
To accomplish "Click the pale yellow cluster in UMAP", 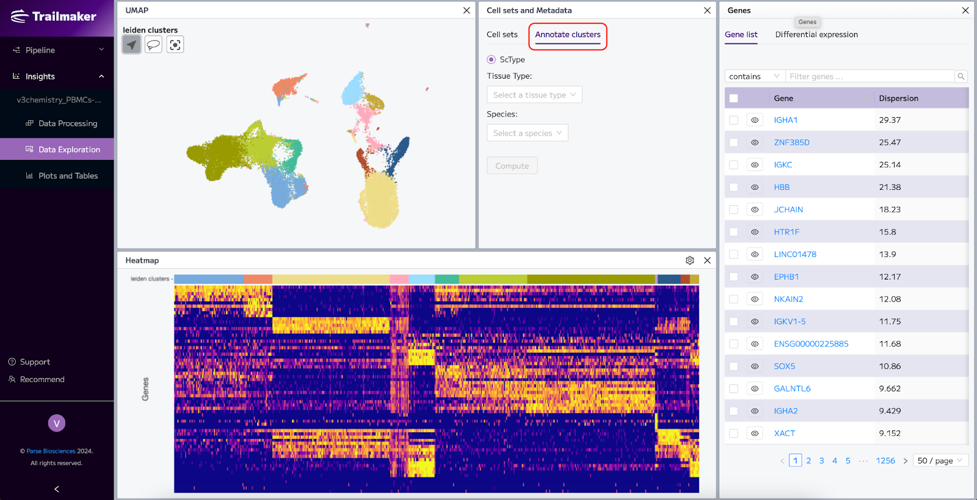I will tap(379, 201).
